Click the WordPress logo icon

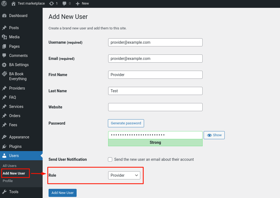click(x=4, y=4)
